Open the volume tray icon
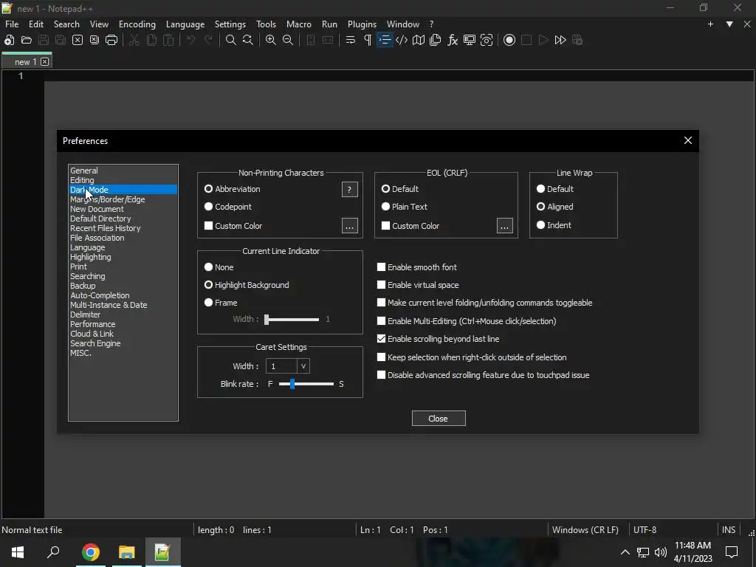The width and height of the screenshot is (756, 567). click(661, 552)
